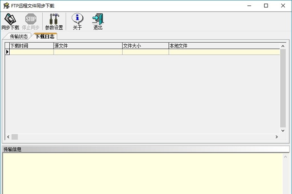Click the app icon in title bar
The height and width of the screenshot is (194, 292).
pos(6,6)
